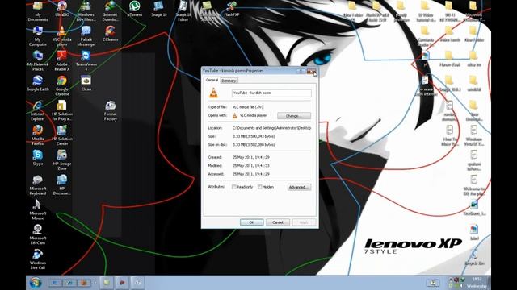Select the HP Solution for Plug icon
The height and width of the screenshot is (290, 517).
pos(62,110)
